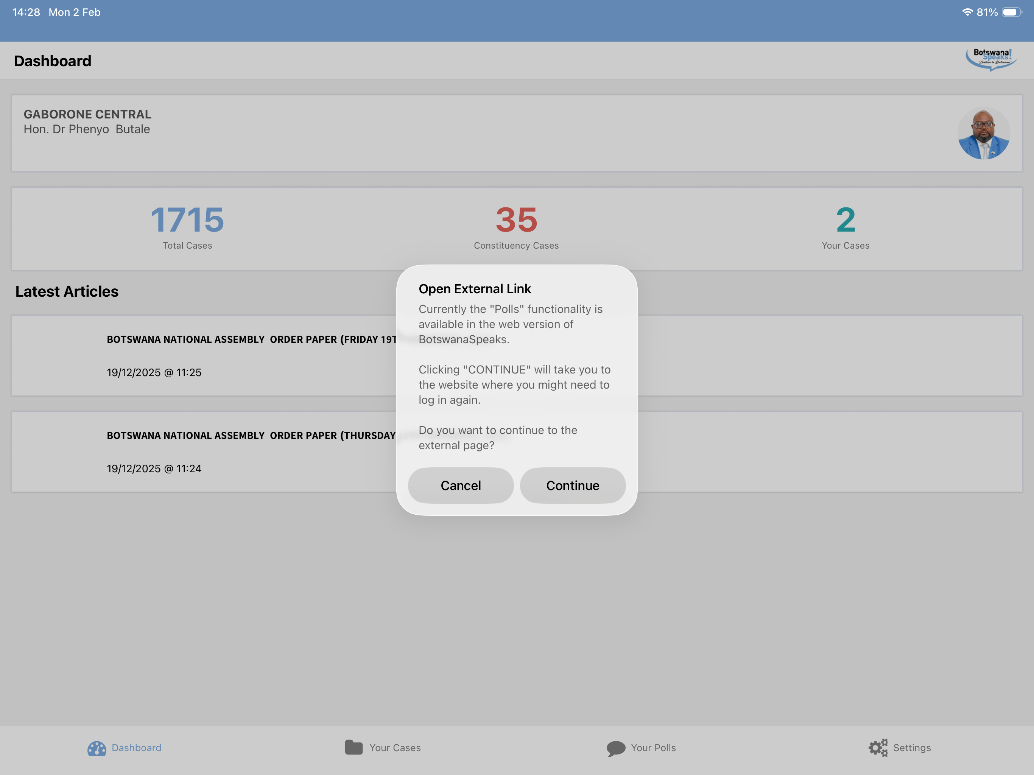Tap the Your Polls speech bubble icon
Image resolution: width=1034 pixels, height=775 pixels.
click(x=616, y=749)
